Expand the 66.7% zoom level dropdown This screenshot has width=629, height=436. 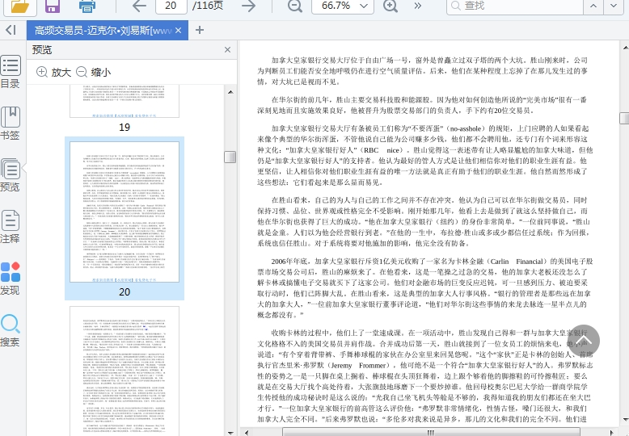pyautogui.click(x=365, y=6)
